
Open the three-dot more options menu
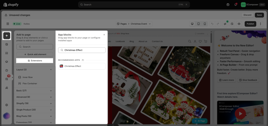[260, 24]
